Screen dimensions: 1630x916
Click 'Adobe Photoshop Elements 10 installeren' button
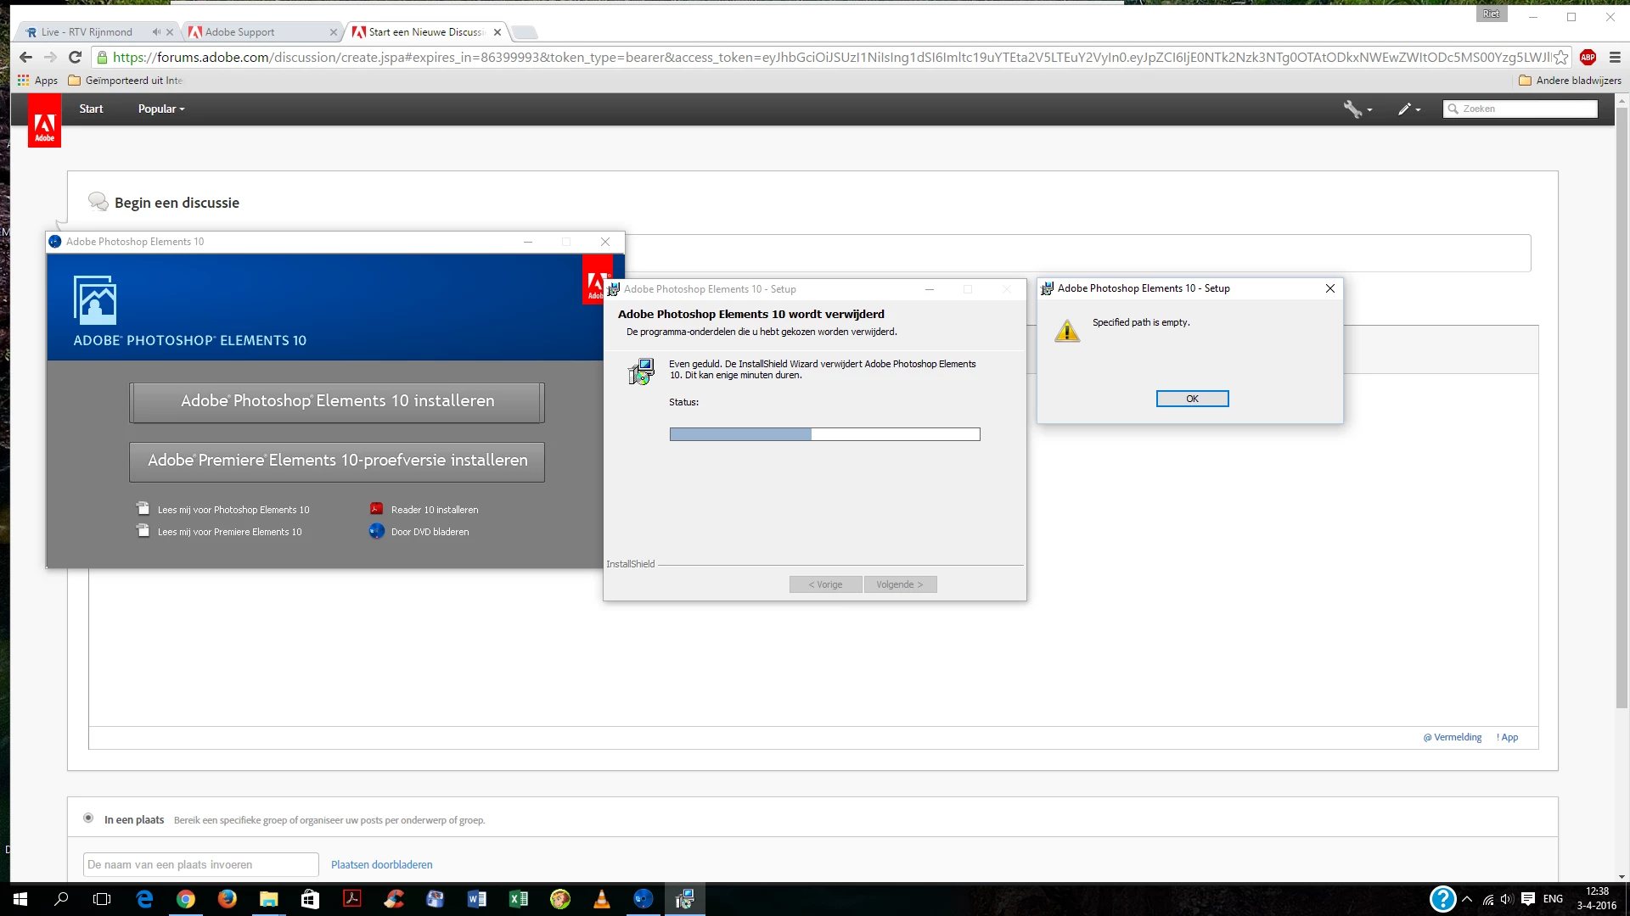[x=337, y=401]
